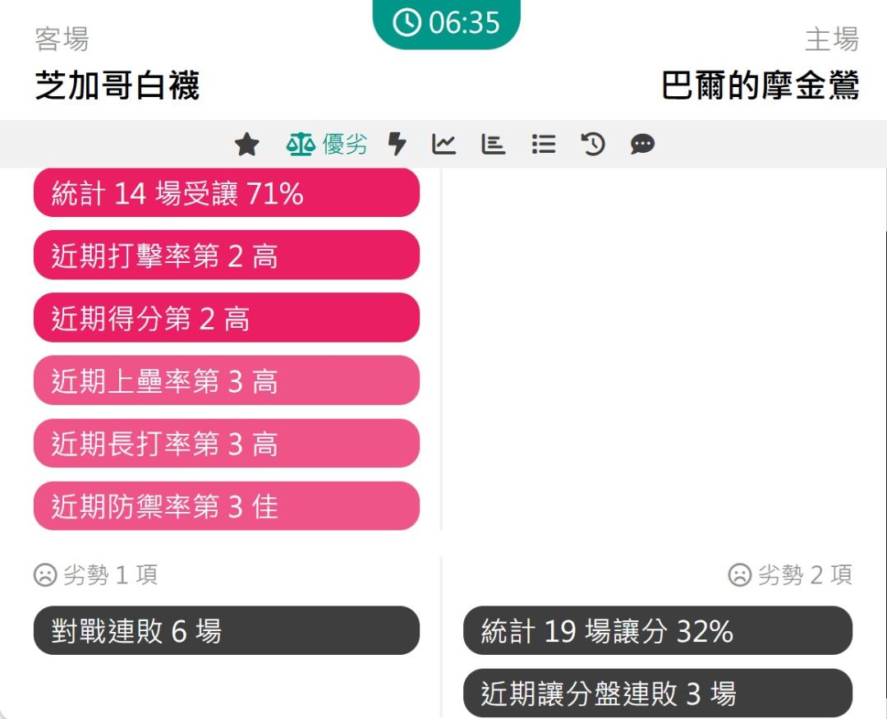
Task: Tap the 近期長打率第 3 高 pill
Action: point(227,443)
